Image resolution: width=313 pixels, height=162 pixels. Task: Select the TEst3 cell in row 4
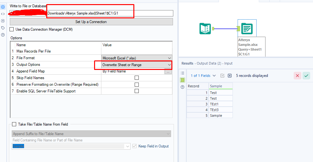click(220, 110)
